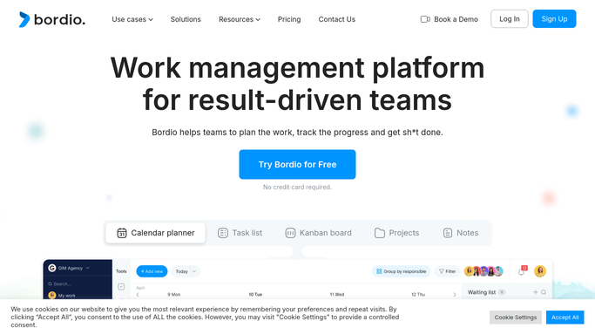The width and height of the screenshot is (595, 335).
Task: Click the 12 Thu column header
Action: click(418, 294)
